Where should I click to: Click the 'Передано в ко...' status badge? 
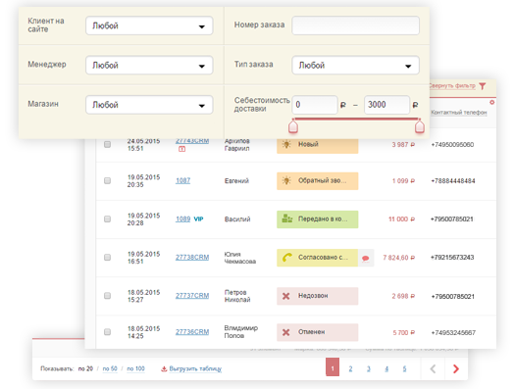click(317, 219)
